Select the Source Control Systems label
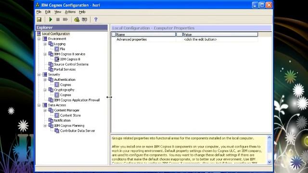Screen dimensions: 308x173 [x=71, y=64]
